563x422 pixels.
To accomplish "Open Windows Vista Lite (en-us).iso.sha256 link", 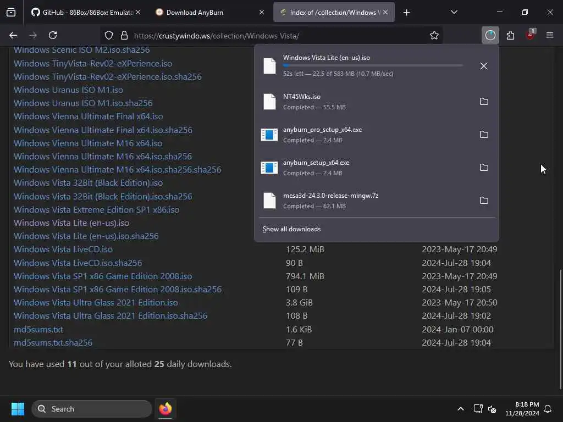I will (86, 236).
